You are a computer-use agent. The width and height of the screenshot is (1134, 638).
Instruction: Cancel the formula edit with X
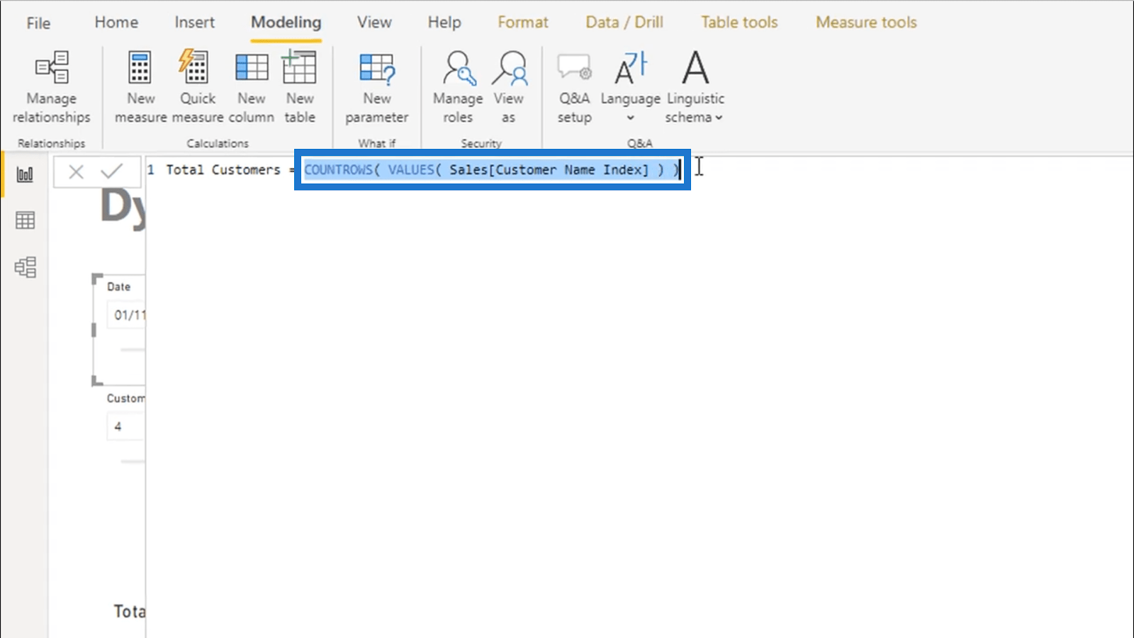pyautogui.click(x=77, y=172)
